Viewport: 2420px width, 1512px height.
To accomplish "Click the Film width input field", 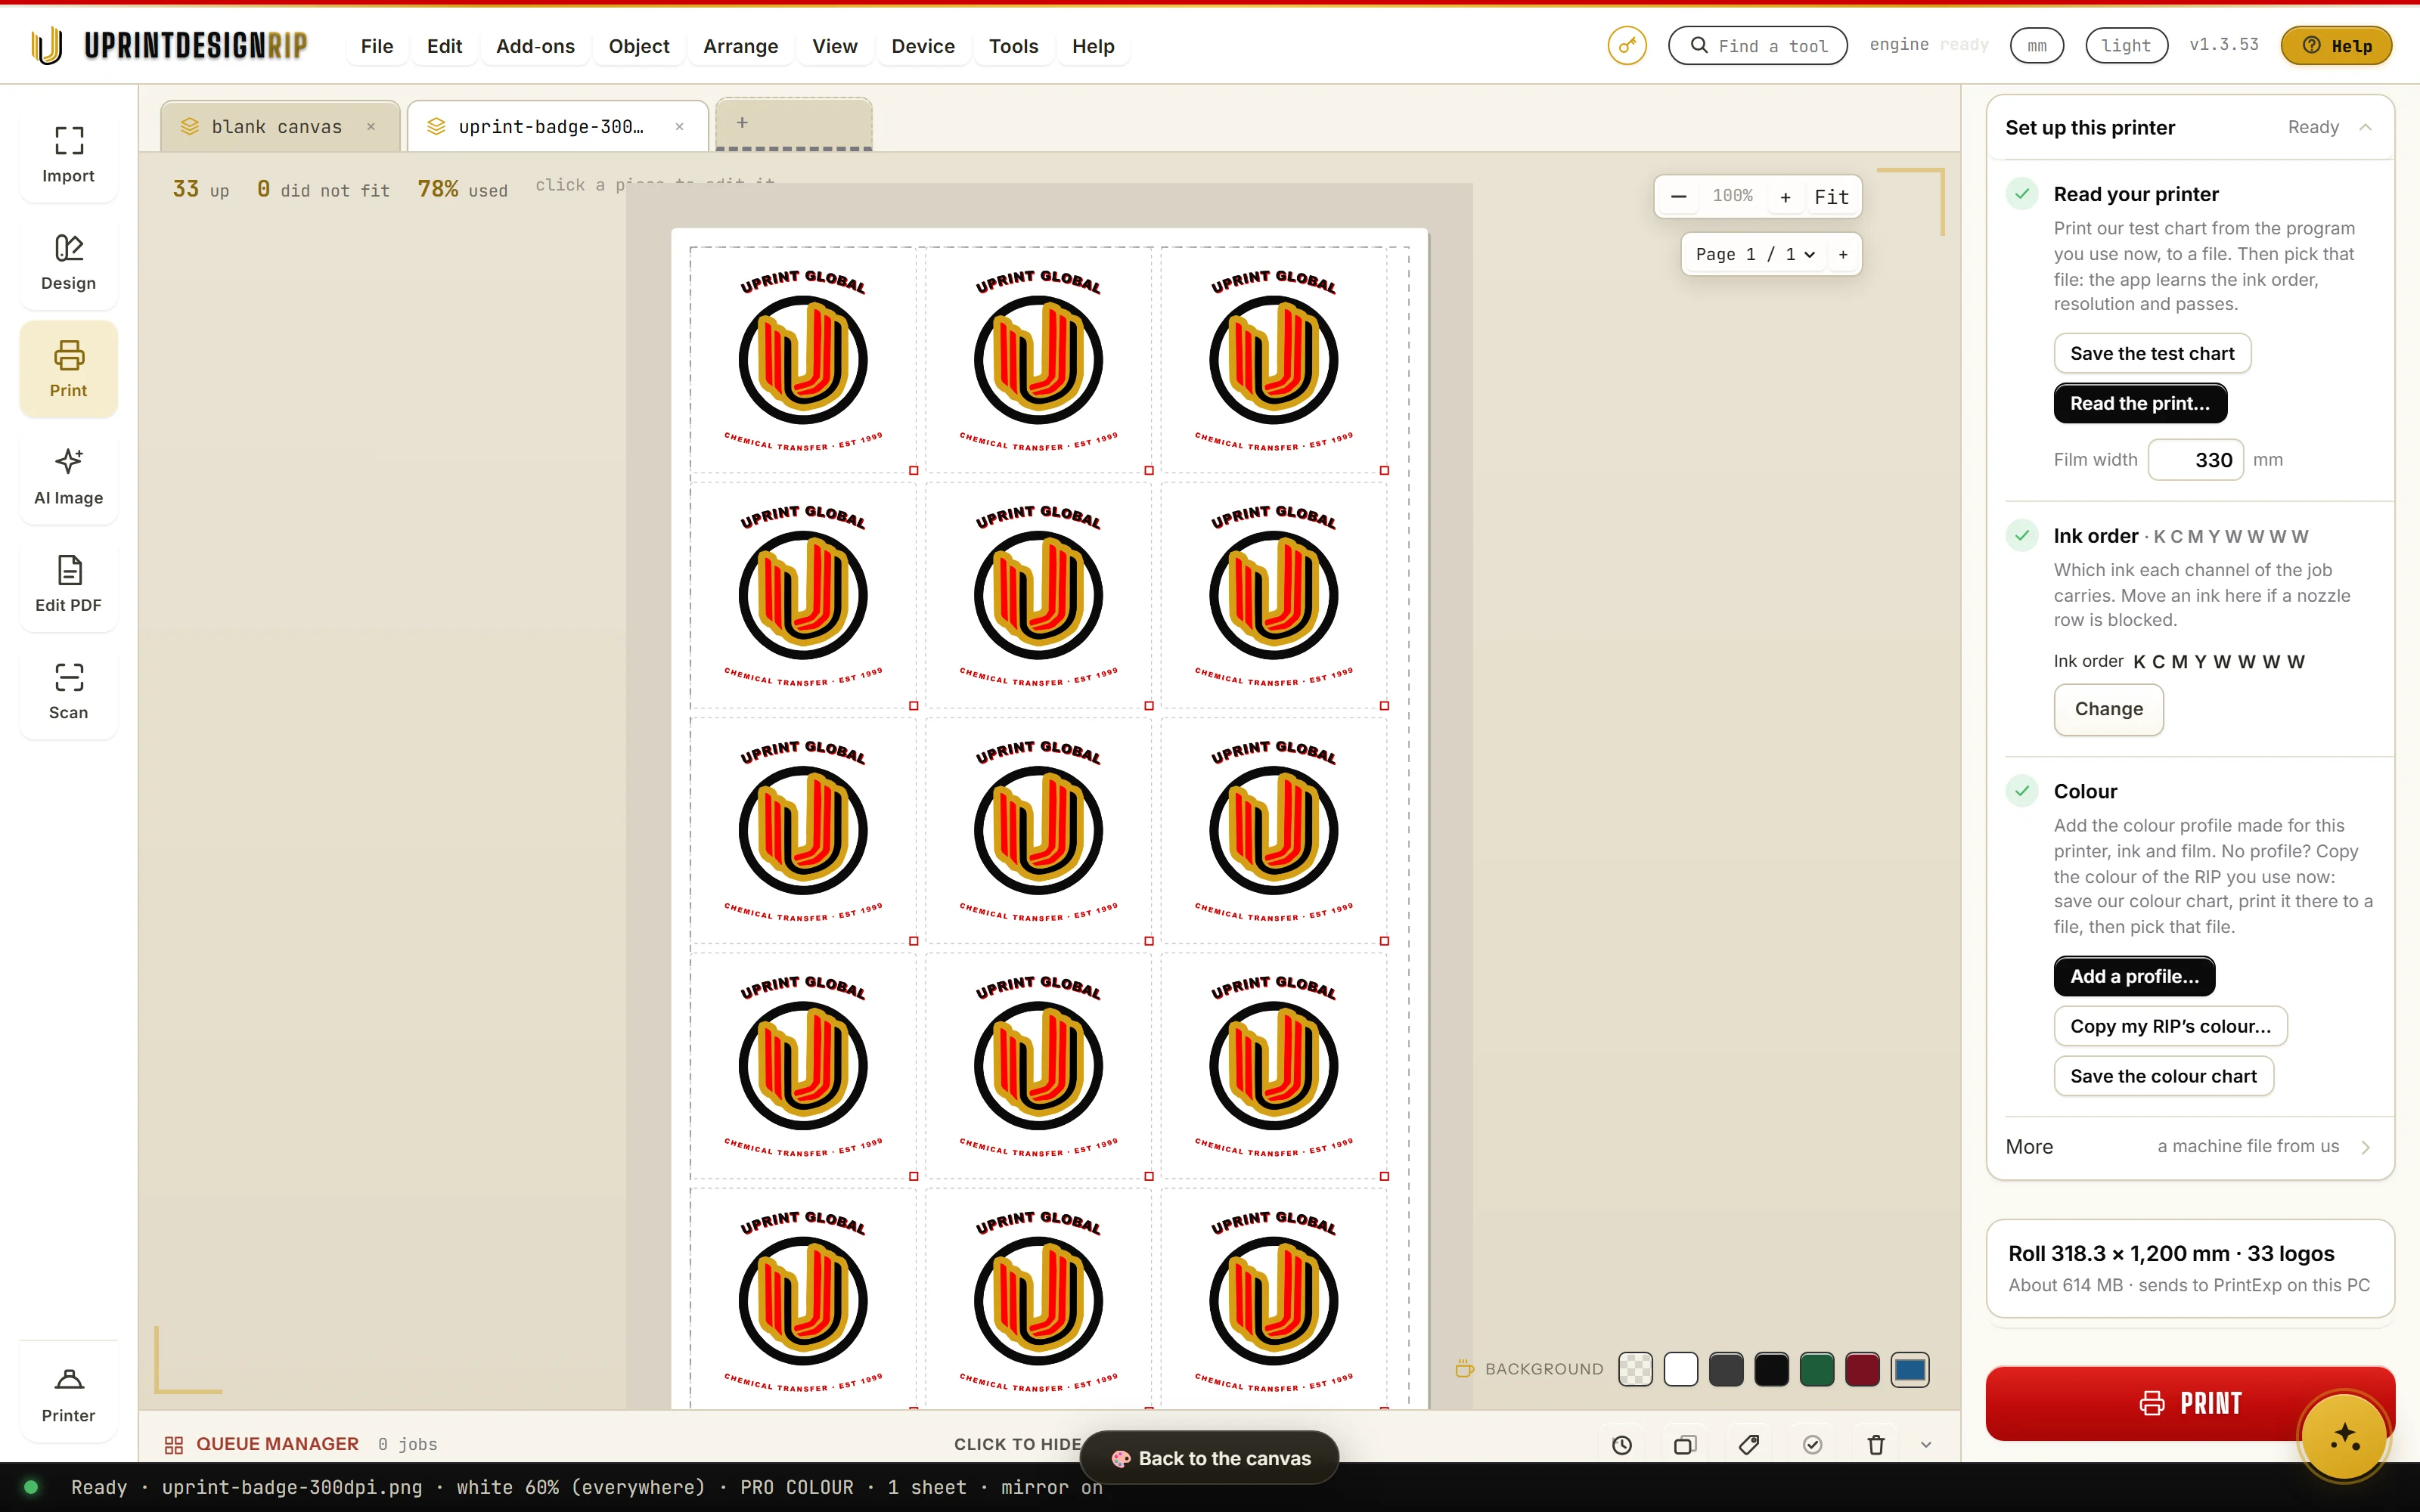I will (2196, 460).
